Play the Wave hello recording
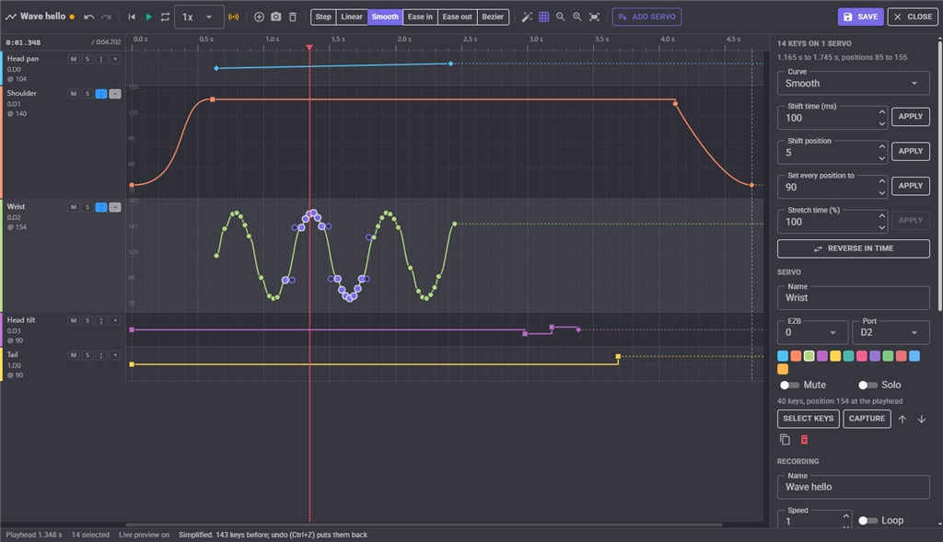Screen dimensions: 943x542 148,17
